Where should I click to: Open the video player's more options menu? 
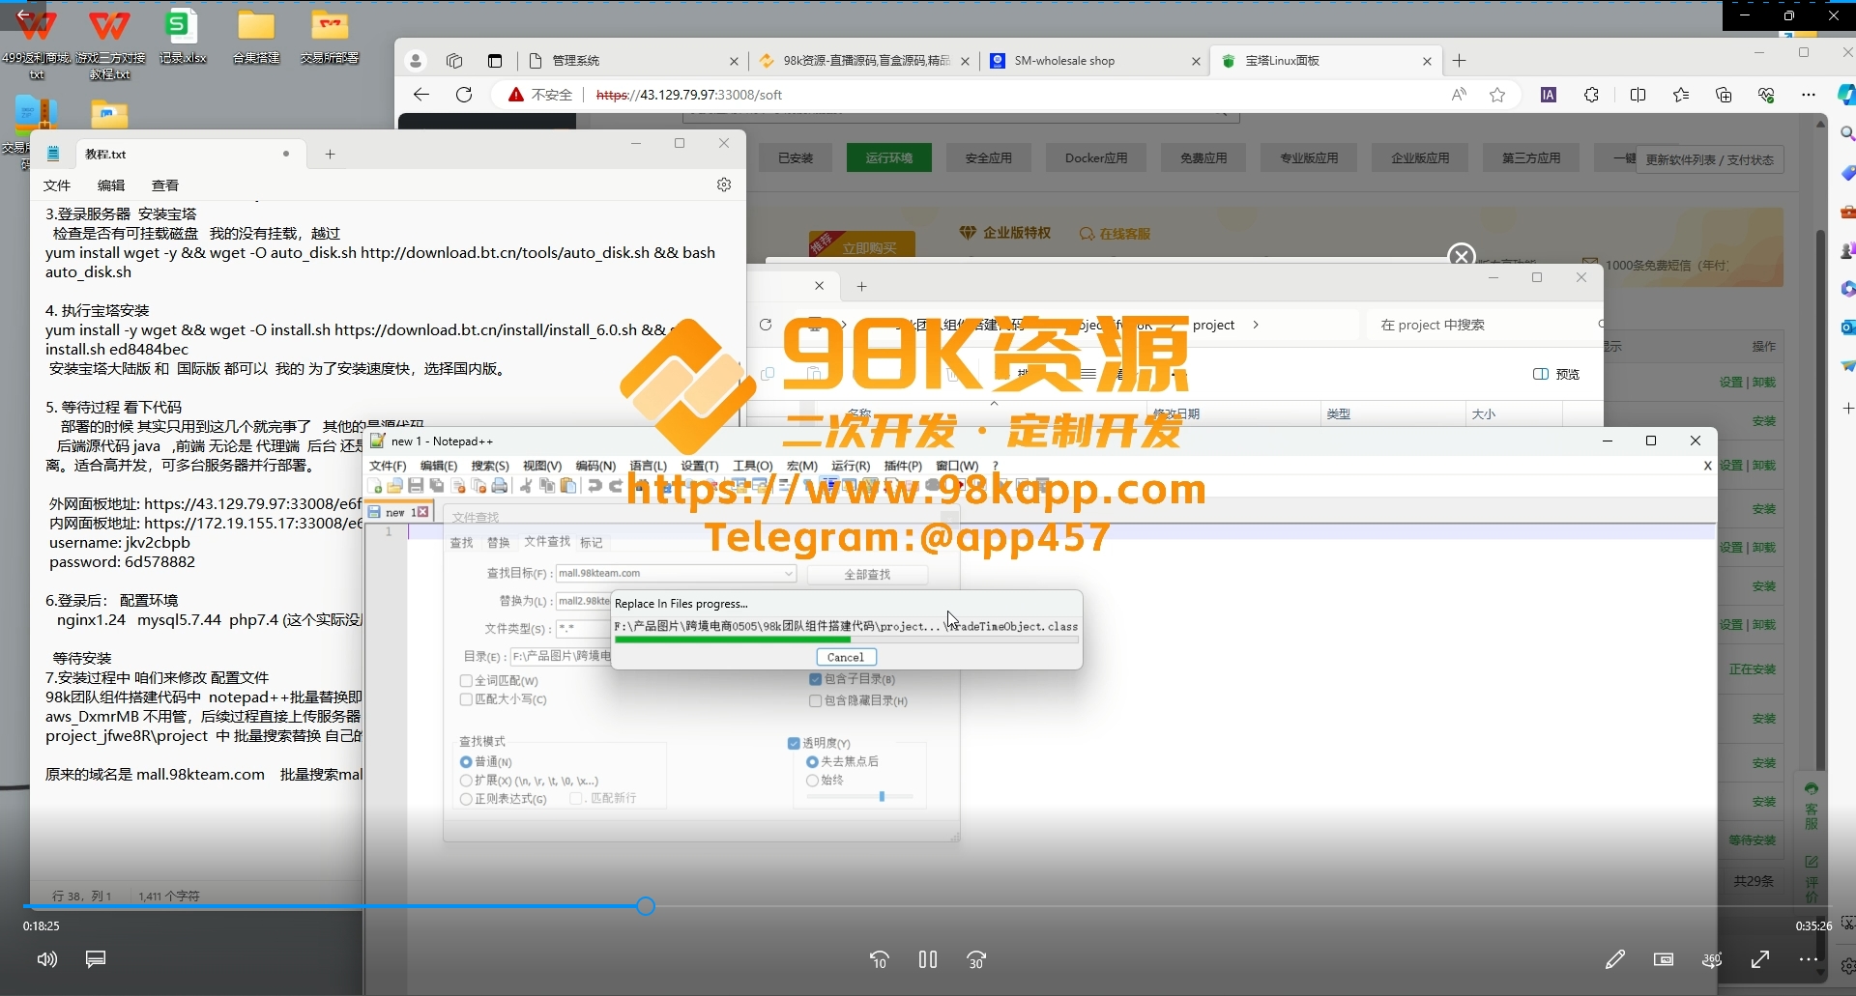point(1809,959)
